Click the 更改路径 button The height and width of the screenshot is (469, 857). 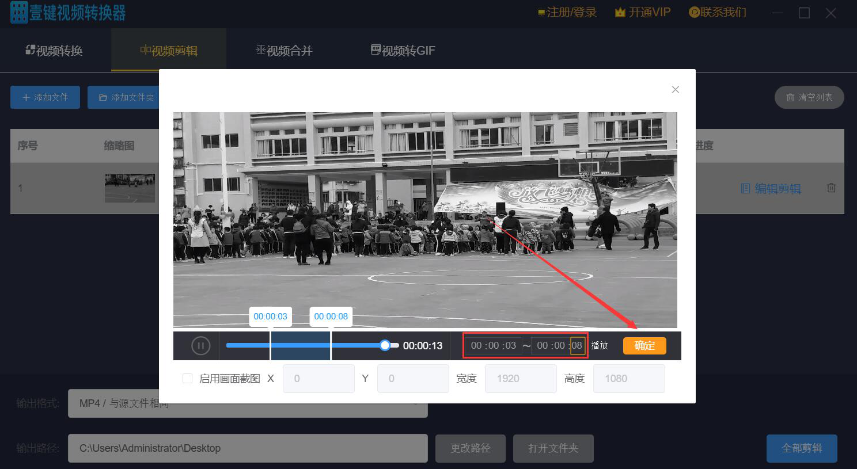(470, 448)
